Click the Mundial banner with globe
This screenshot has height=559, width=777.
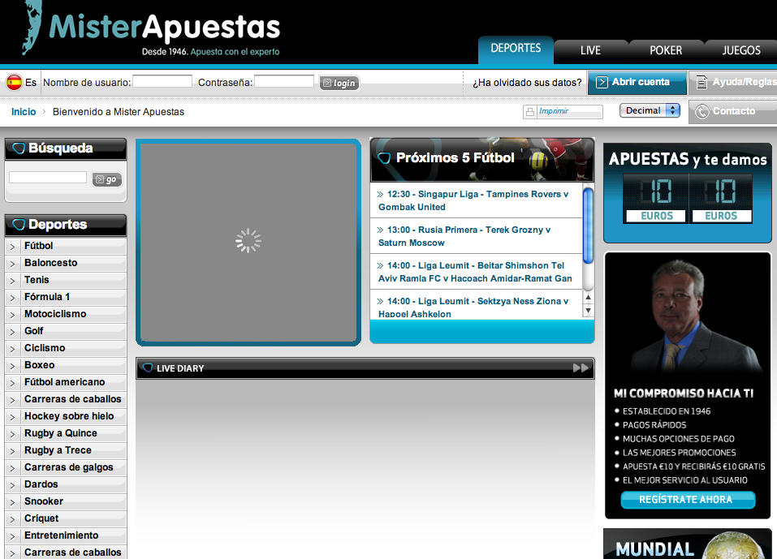[688, 544]
